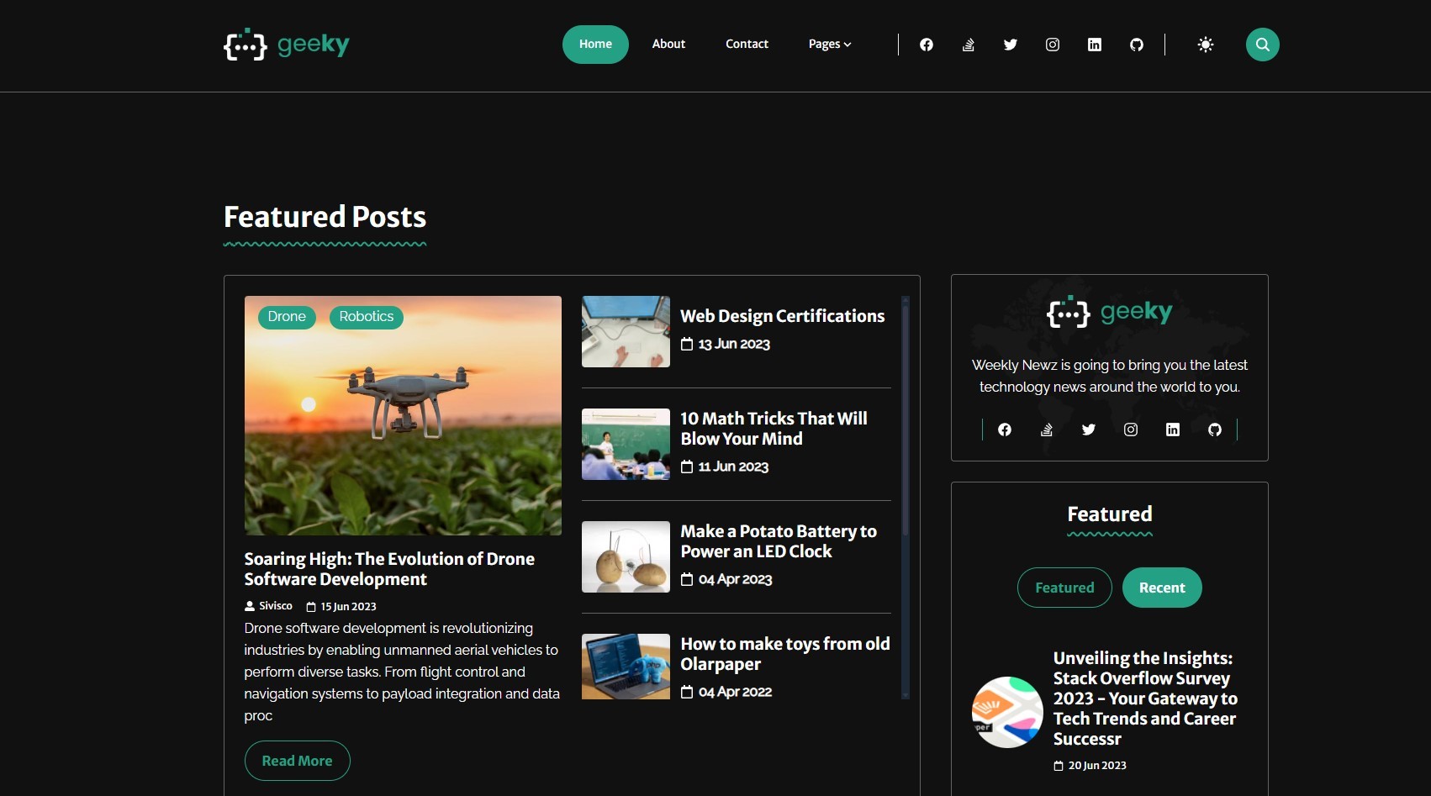Toggle light/dark theme sun icon
Screen dimensions: 1431x796
click(x=1205, y=45)
